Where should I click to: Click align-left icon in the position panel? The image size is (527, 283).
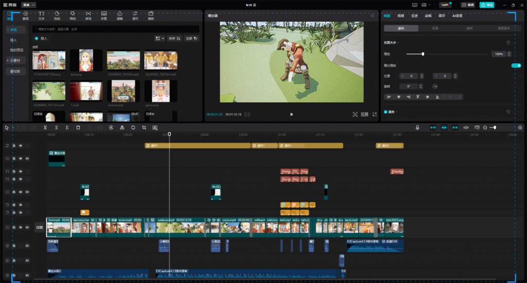(x=389, y=97)
